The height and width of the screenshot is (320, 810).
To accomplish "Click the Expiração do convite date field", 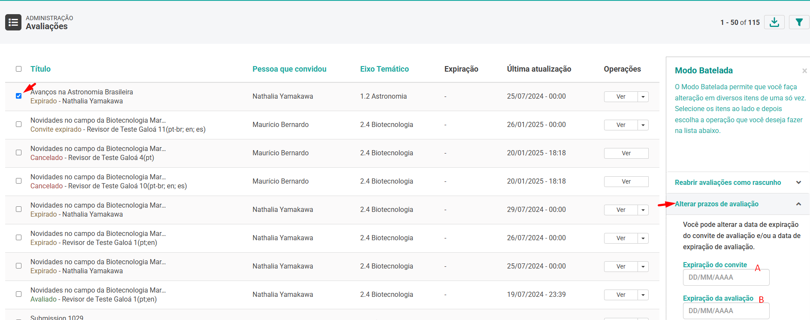I will point(726,277).
